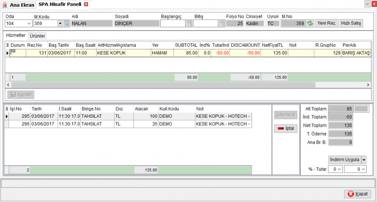The height and width of the screenshot is (202, 377).
Task: Click the green refresh icon beside M.No
Action: coord(310,23)
